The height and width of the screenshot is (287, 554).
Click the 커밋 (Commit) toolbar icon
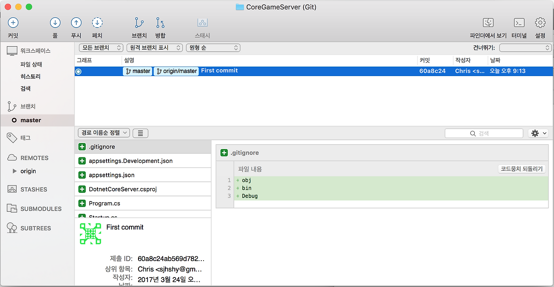[13, 22]
